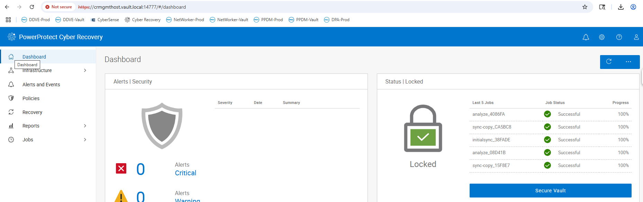Refresh the dashboard with the blue refresh button
Viewport: 643px width, 202px height.
coord(609,62)
